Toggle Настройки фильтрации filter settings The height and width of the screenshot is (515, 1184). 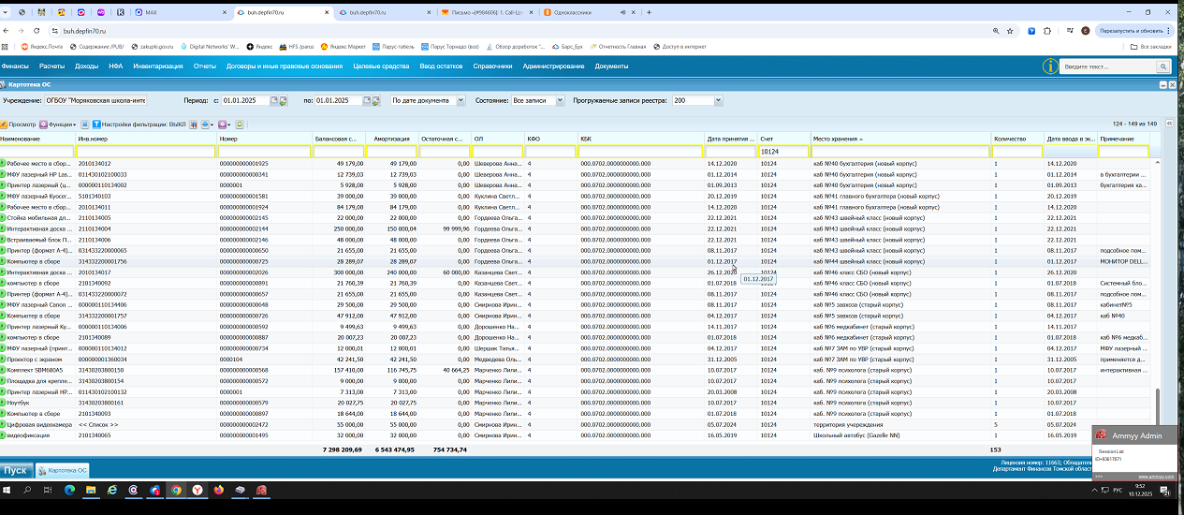point(139,124)
